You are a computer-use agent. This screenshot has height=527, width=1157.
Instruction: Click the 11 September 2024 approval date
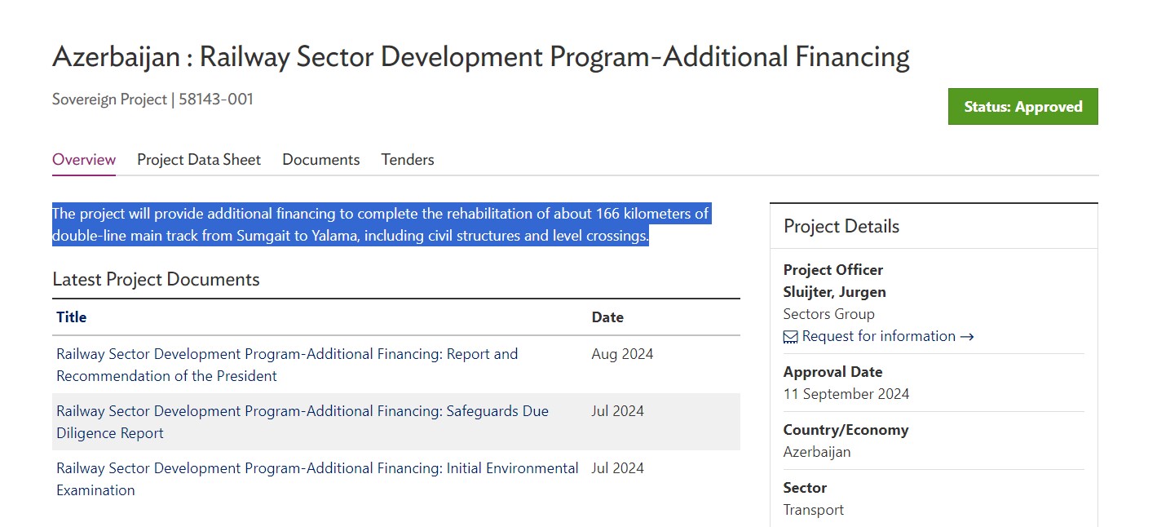coord(846,394)
